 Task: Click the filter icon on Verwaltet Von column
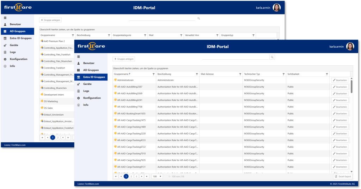[x=217, y=35]
